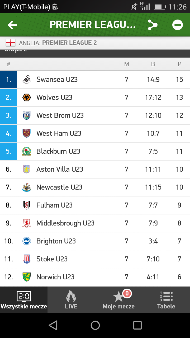The height and width of the screenshot is (338, 190).
Task: Switch to the Tabele tab
Action: (x=166, y=299)
